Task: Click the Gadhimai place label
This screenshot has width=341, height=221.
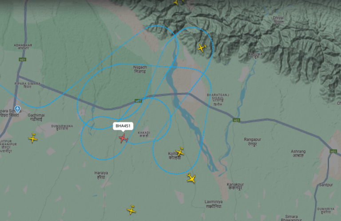Action: click(x=36, y=117)
